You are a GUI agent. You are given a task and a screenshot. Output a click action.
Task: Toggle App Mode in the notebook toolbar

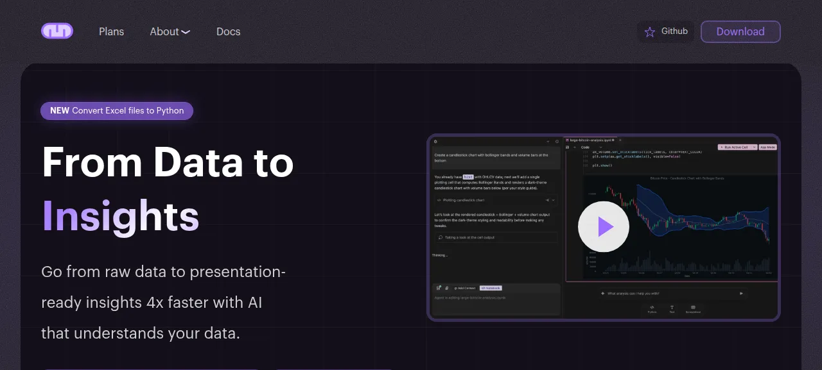tap(767, 147)
